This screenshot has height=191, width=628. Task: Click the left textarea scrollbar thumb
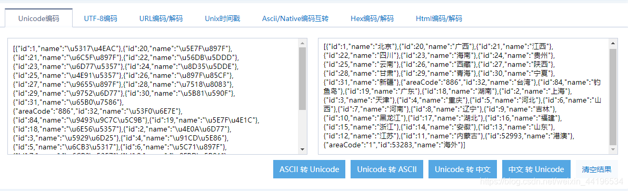point(303,78)
